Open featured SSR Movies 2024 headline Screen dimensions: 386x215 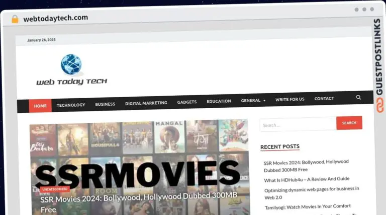[139, 202]
